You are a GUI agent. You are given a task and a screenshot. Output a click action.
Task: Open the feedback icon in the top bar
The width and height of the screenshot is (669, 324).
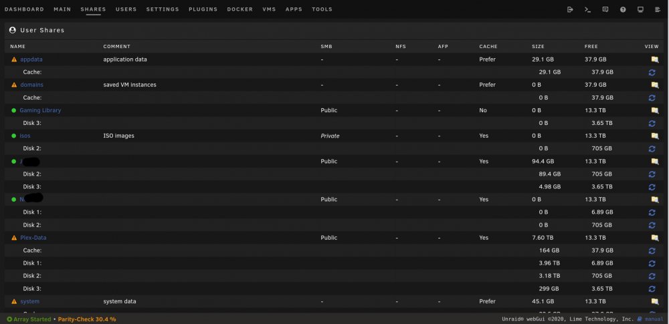605,9
